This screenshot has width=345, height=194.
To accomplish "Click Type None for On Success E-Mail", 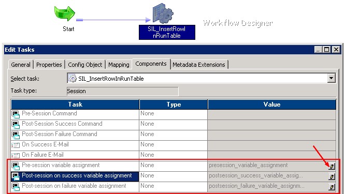I will (x=147, y=144).
